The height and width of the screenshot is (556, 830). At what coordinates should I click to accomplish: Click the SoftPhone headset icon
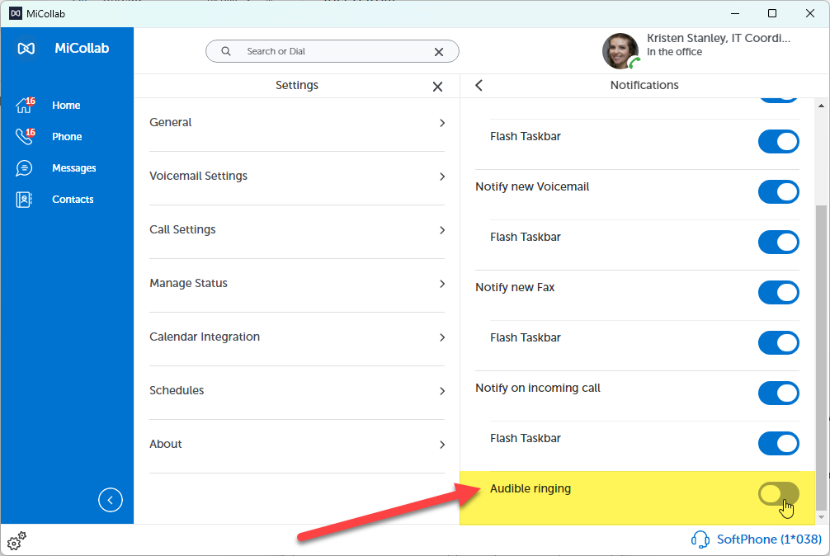pyautogui.click(x=700, y=540)
